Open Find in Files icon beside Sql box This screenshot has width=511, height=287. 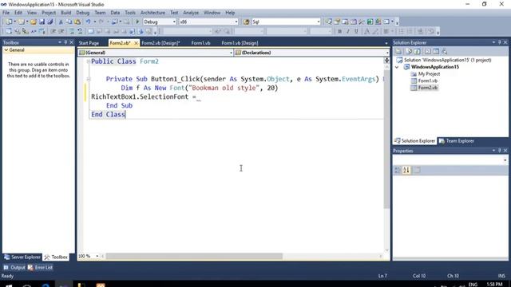click(247, 22)
